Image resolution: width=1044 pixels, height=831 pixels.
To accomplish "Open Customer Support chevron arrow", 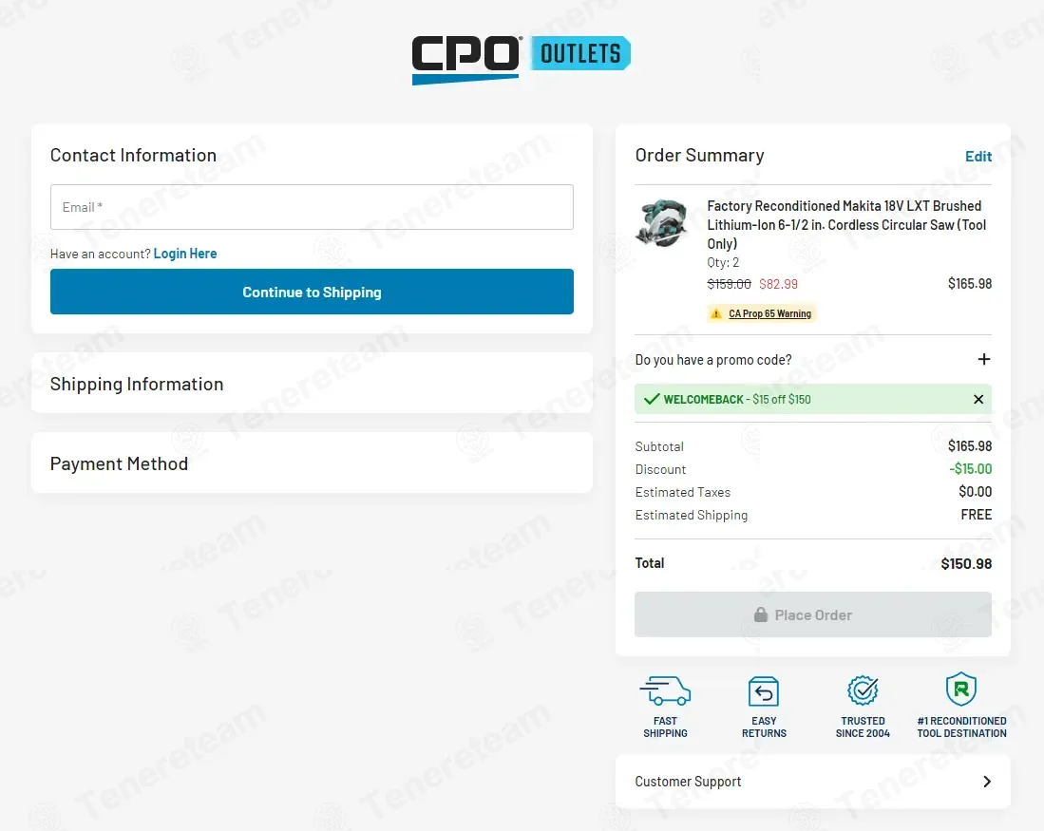I will [987, 782].
